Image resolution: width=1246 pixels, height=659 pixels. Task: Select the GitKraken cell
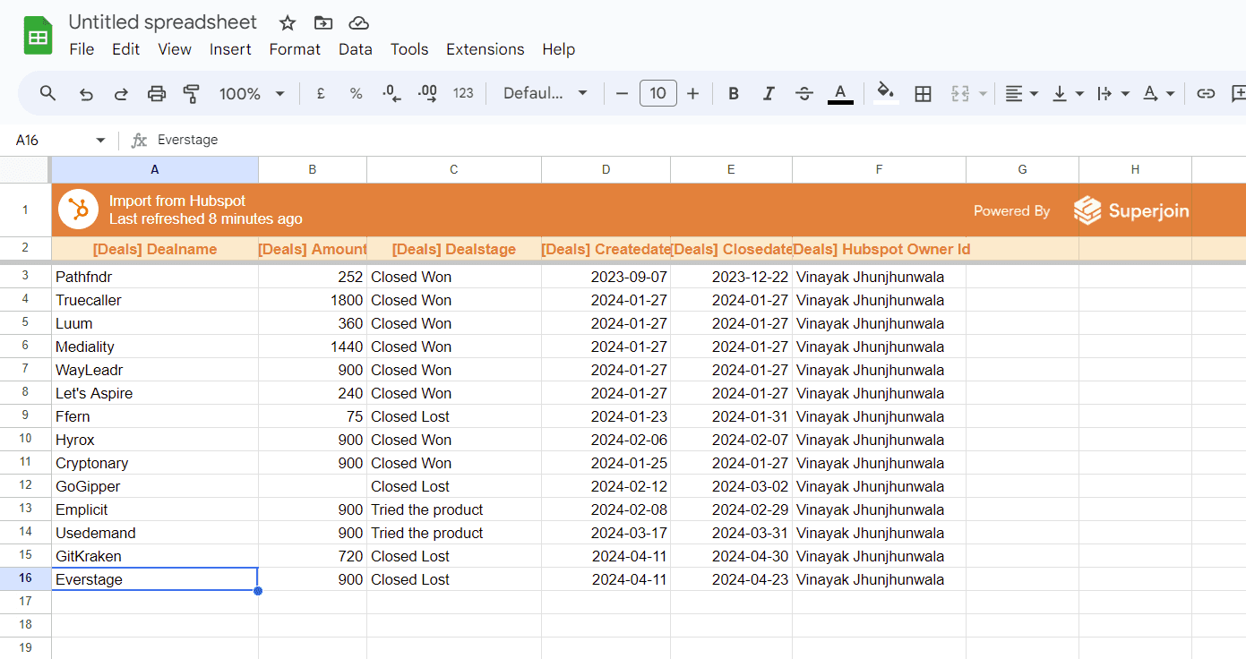click(x=155, y=556)
